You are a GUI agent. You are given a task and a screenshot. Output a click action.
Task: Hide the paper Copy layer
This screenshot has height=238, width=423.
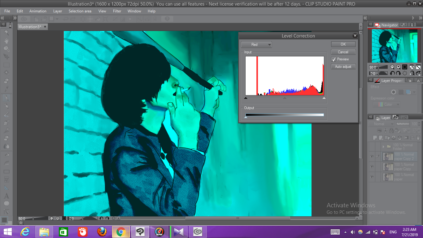coord(372,167)
